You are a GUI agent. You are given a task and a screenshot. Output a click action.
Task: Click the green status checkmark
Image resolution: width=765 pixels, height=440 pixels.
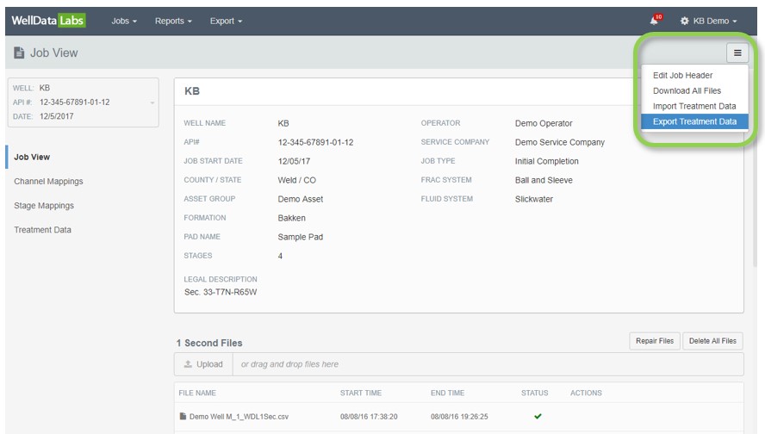tap(538, 417)
